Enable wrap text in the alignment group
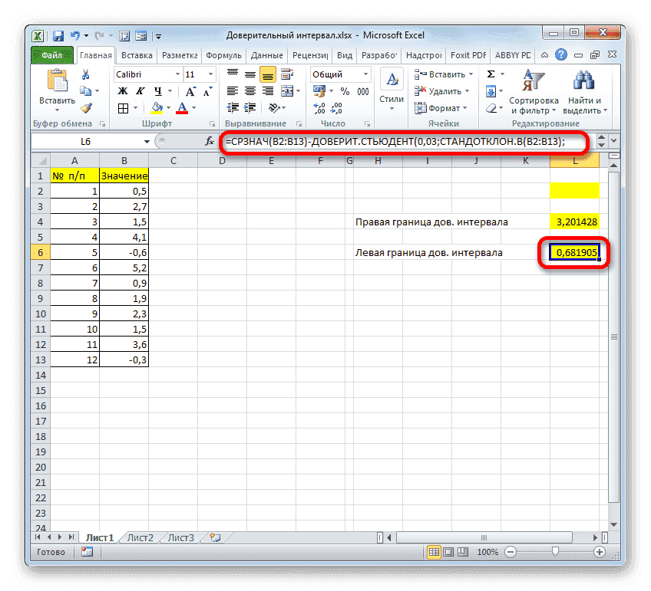Screen dimensions: 651x591 pos(286,74)
